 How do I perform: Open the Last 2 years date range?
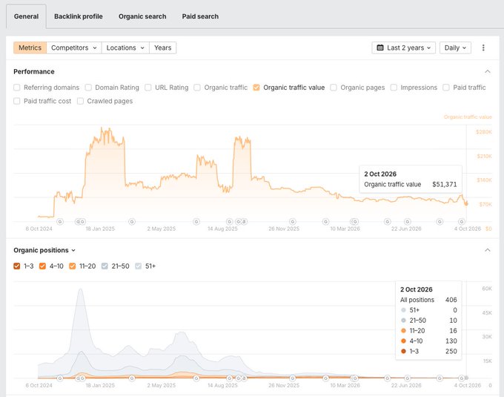tap(404, 47)
